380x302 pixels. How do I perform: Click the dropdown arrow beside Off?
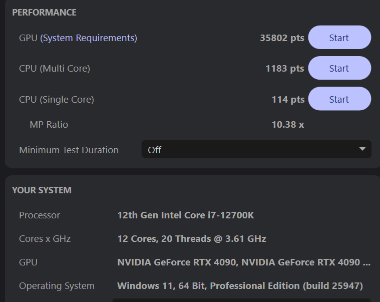362,149
